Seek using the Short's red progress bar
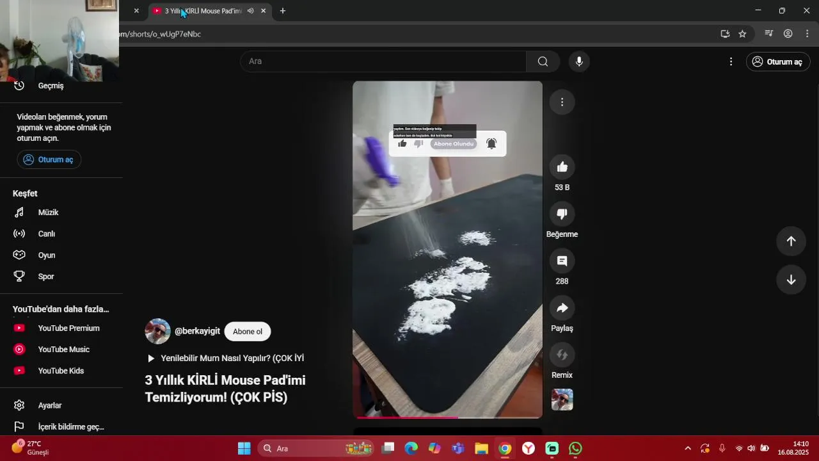 click(447, 417)
